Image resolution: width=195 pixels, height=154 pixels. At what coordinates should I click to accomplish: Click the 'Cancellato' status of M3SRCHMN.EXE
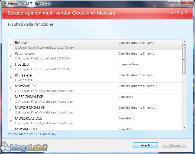coord(126,97)
